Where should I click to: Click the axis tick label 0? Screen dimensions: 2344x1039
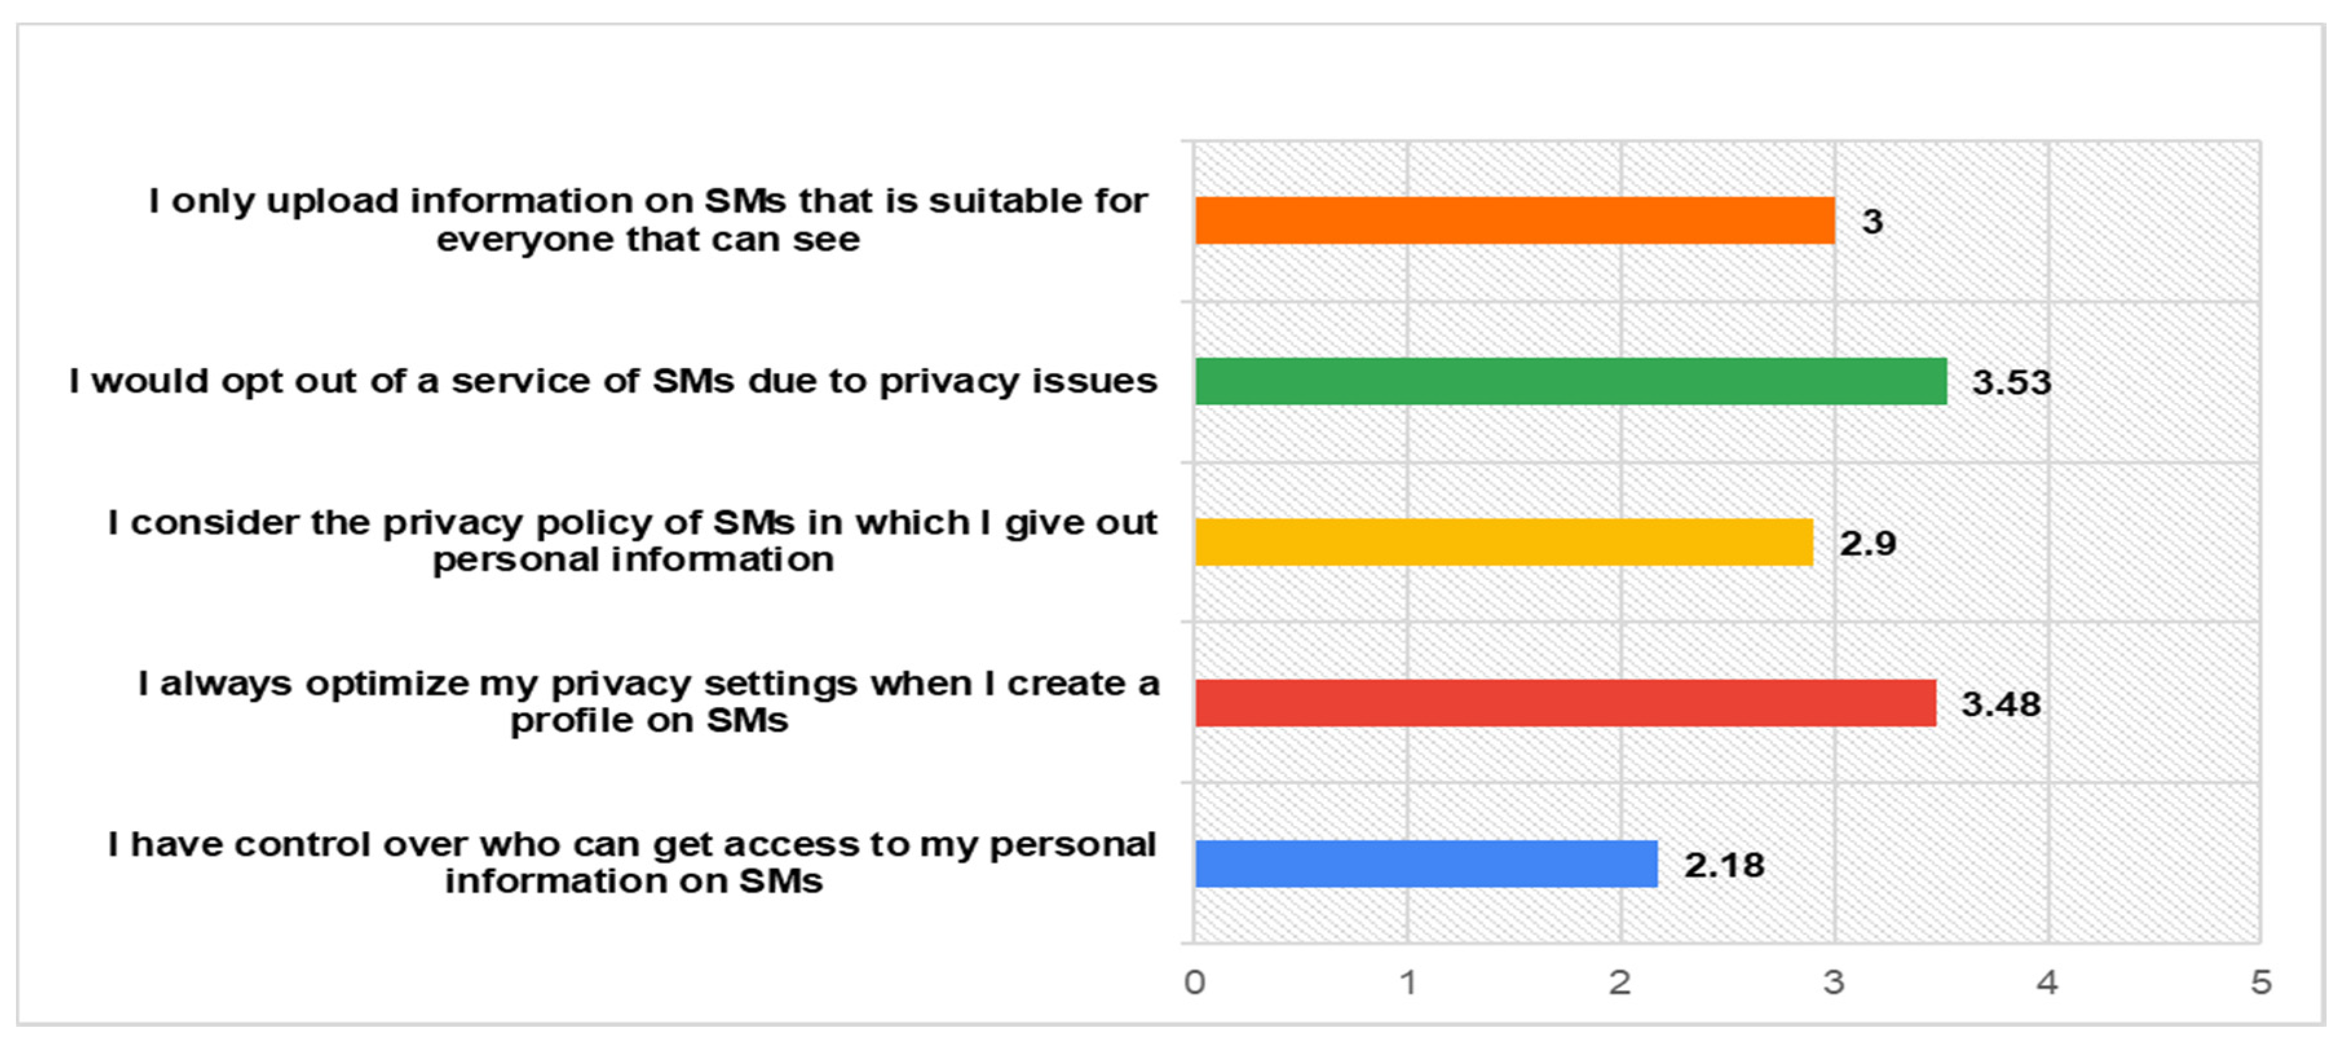[1194, 983]
